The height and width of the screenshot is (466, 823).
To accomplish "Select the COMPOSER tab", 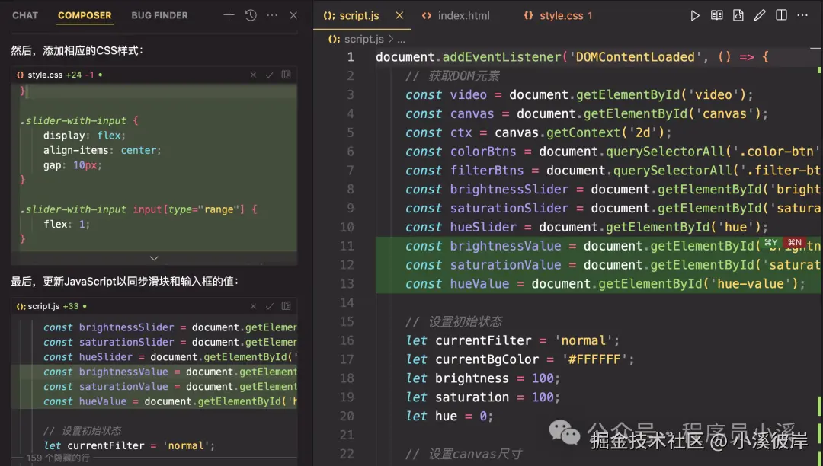I will click(x=85, y=15).
